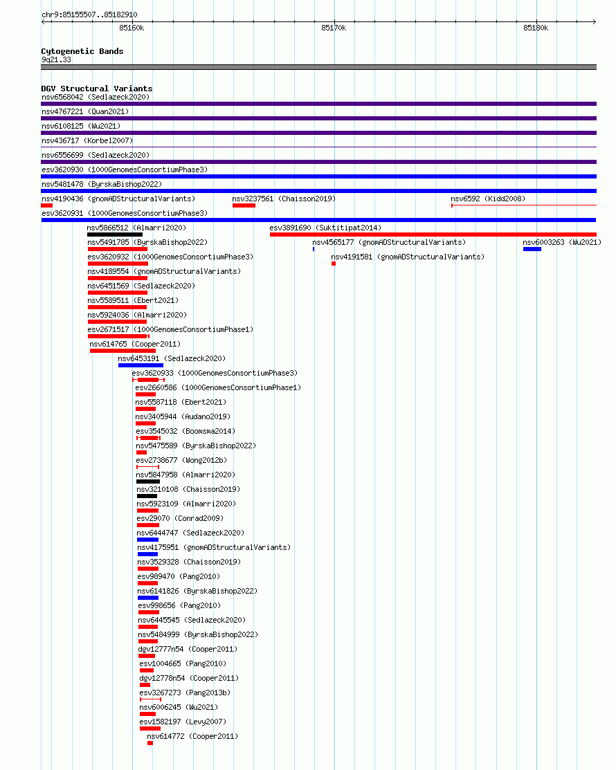Image resolution: width=616 pixels, height=770 pixels.
Task: Click the nsv6568042 (Sedlazeck2020) variant label
Action: click(96, 98)
